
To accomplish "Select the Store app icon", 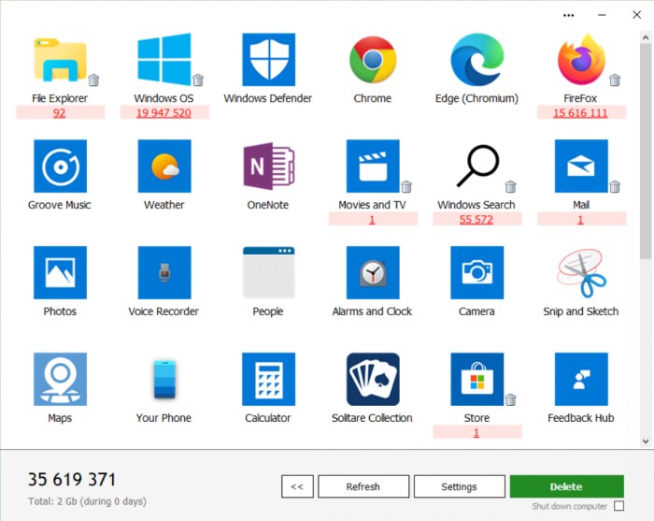I will pos(477,379).
